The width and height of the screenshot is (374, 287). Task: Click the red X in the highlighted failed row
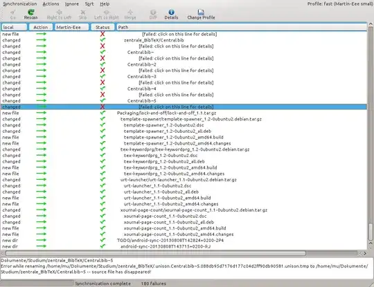[x=103, y=107]
